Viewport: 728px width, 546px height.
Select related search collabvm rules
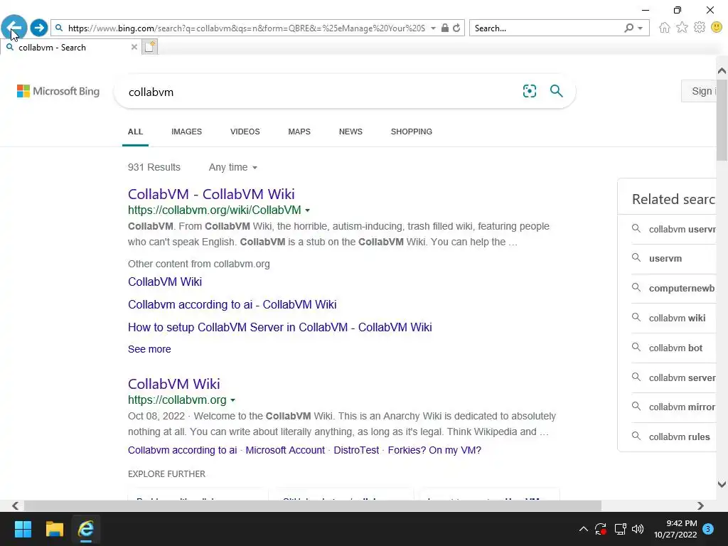point(679,437)
